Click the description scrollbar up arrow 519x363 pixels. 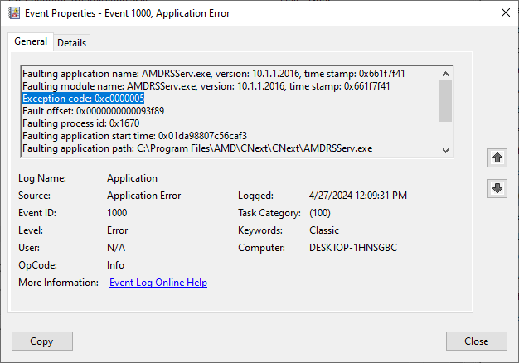tap(445, 74)
